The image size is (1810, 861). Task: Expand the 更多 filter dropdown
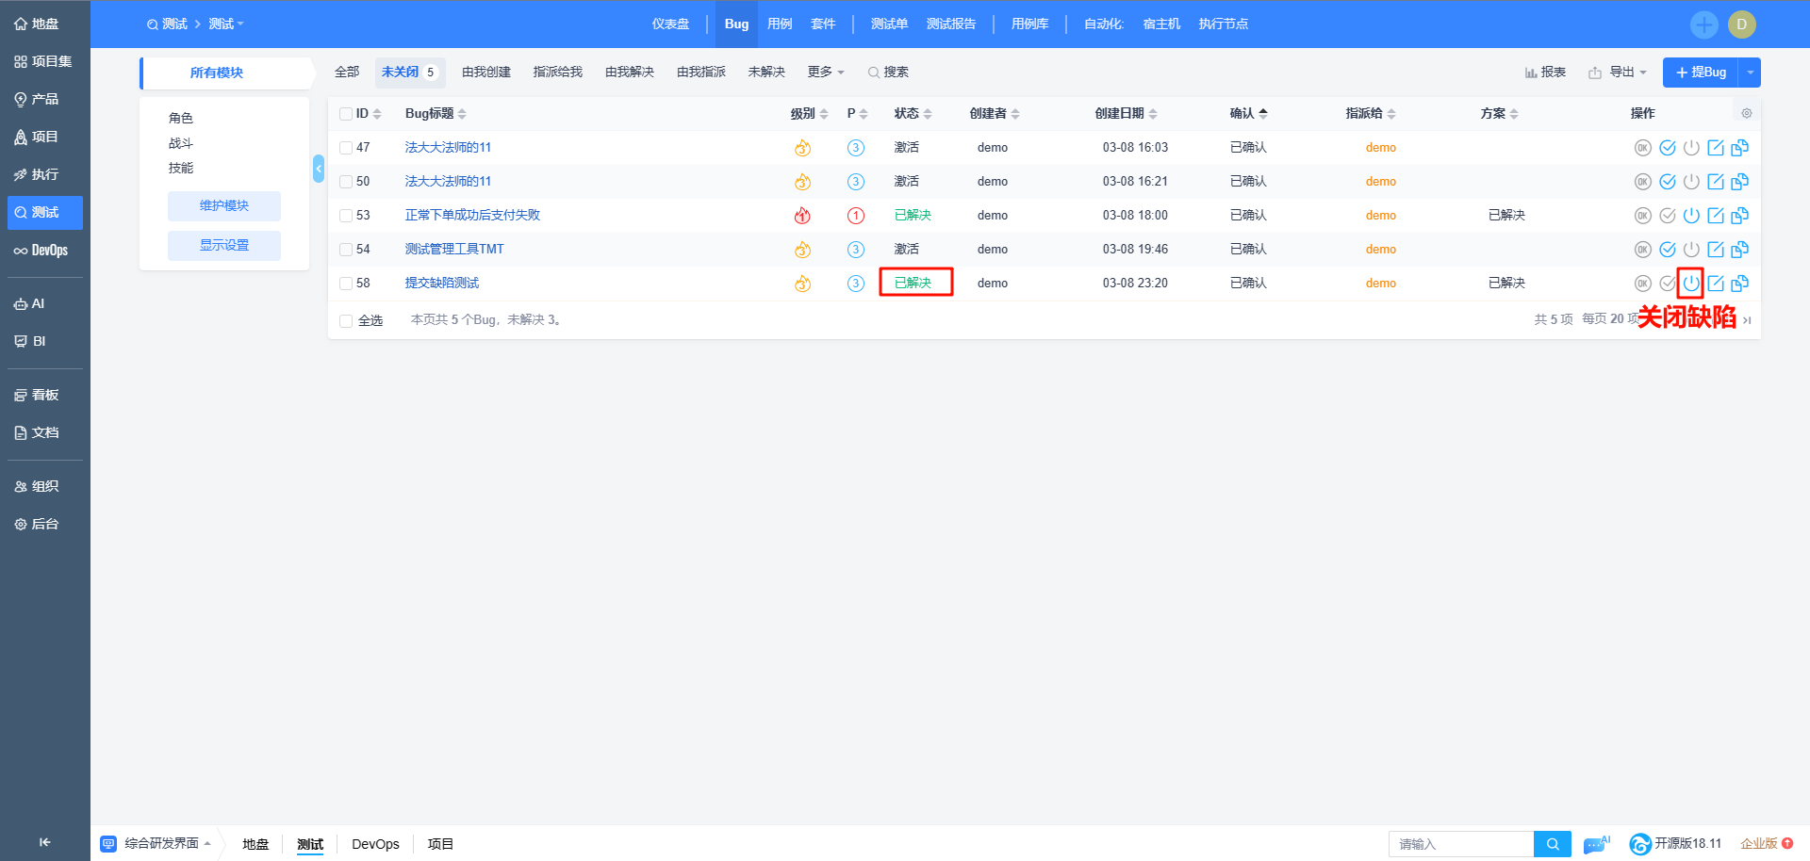(826, 73)
